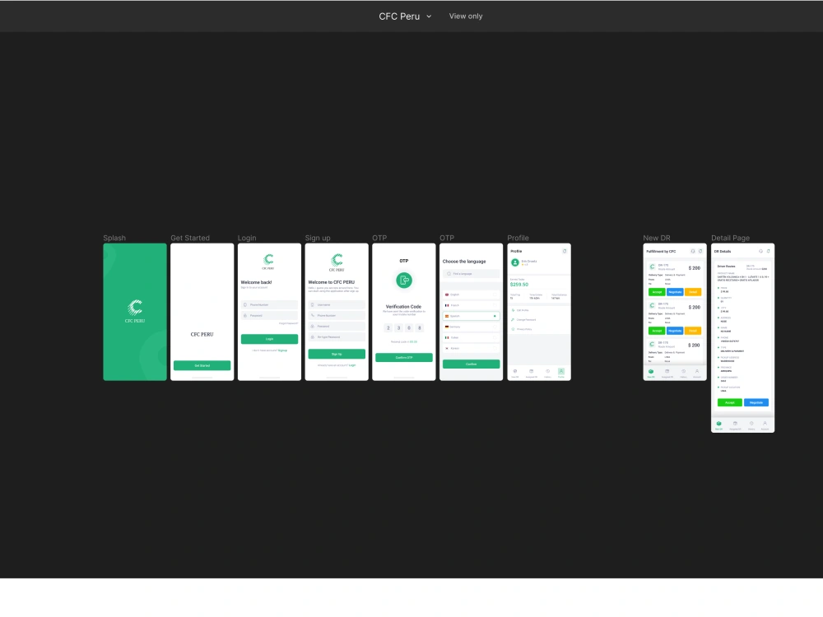
Task: Open New DR tab in New DR screen bottom bar
Action: pyautogui.click(x=651, y=373)
